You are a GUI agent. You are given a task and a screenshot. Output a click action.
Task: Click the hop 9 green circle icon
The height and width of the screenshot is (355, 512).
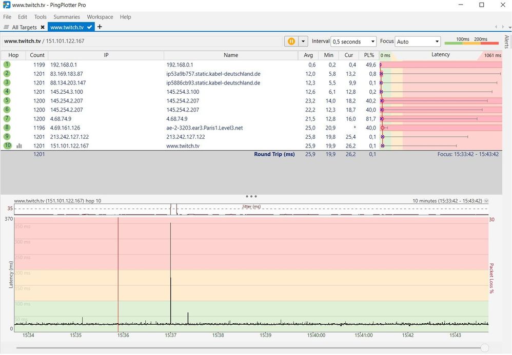(x=7, y=137)
